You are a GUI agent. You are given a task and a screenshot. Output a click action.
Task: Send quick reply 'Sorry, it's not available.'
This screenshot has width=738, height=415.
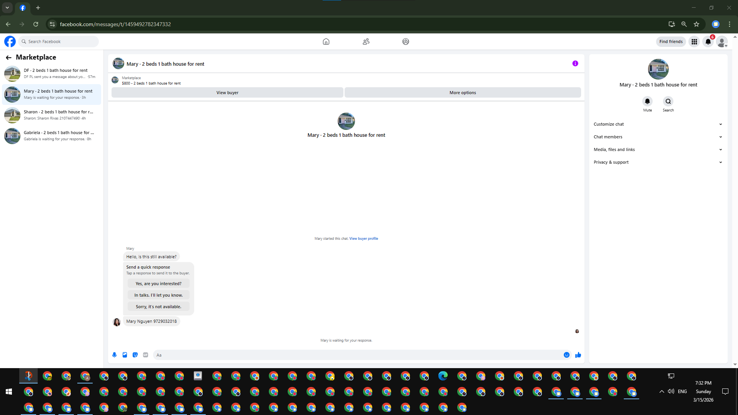(x=158, y=307)
